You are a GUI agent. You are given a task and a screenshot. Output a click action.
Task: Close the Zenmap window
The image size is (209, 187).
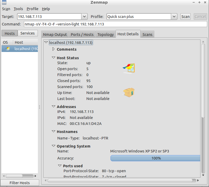point(205,2)
